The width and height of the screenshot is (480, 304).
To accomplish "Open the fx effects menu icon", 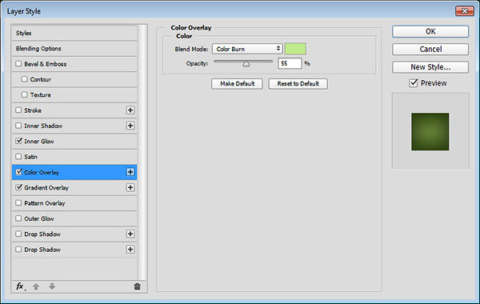I will pyautogui.click(x=20, y=286).
